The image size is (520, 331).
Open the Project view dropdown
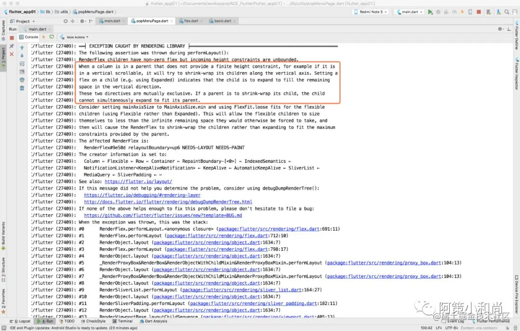(x=22, y=21)
